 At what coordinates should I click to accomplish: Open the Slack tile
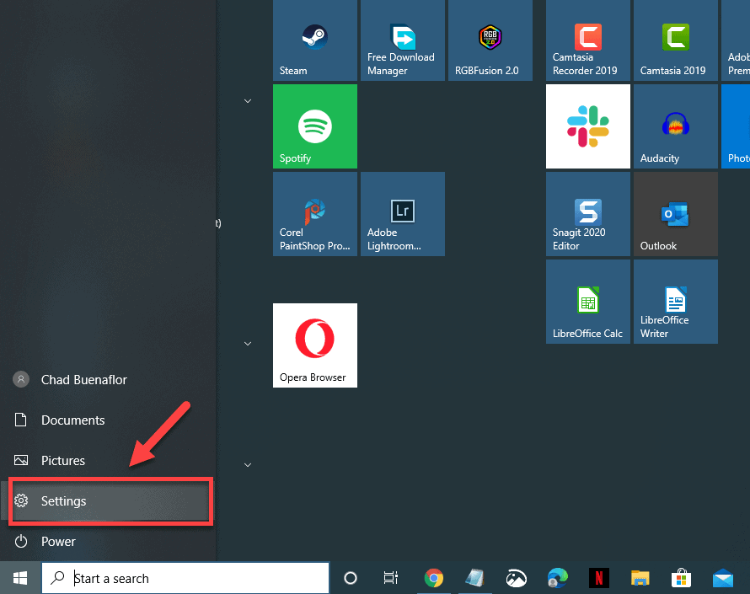coord(588,126)
